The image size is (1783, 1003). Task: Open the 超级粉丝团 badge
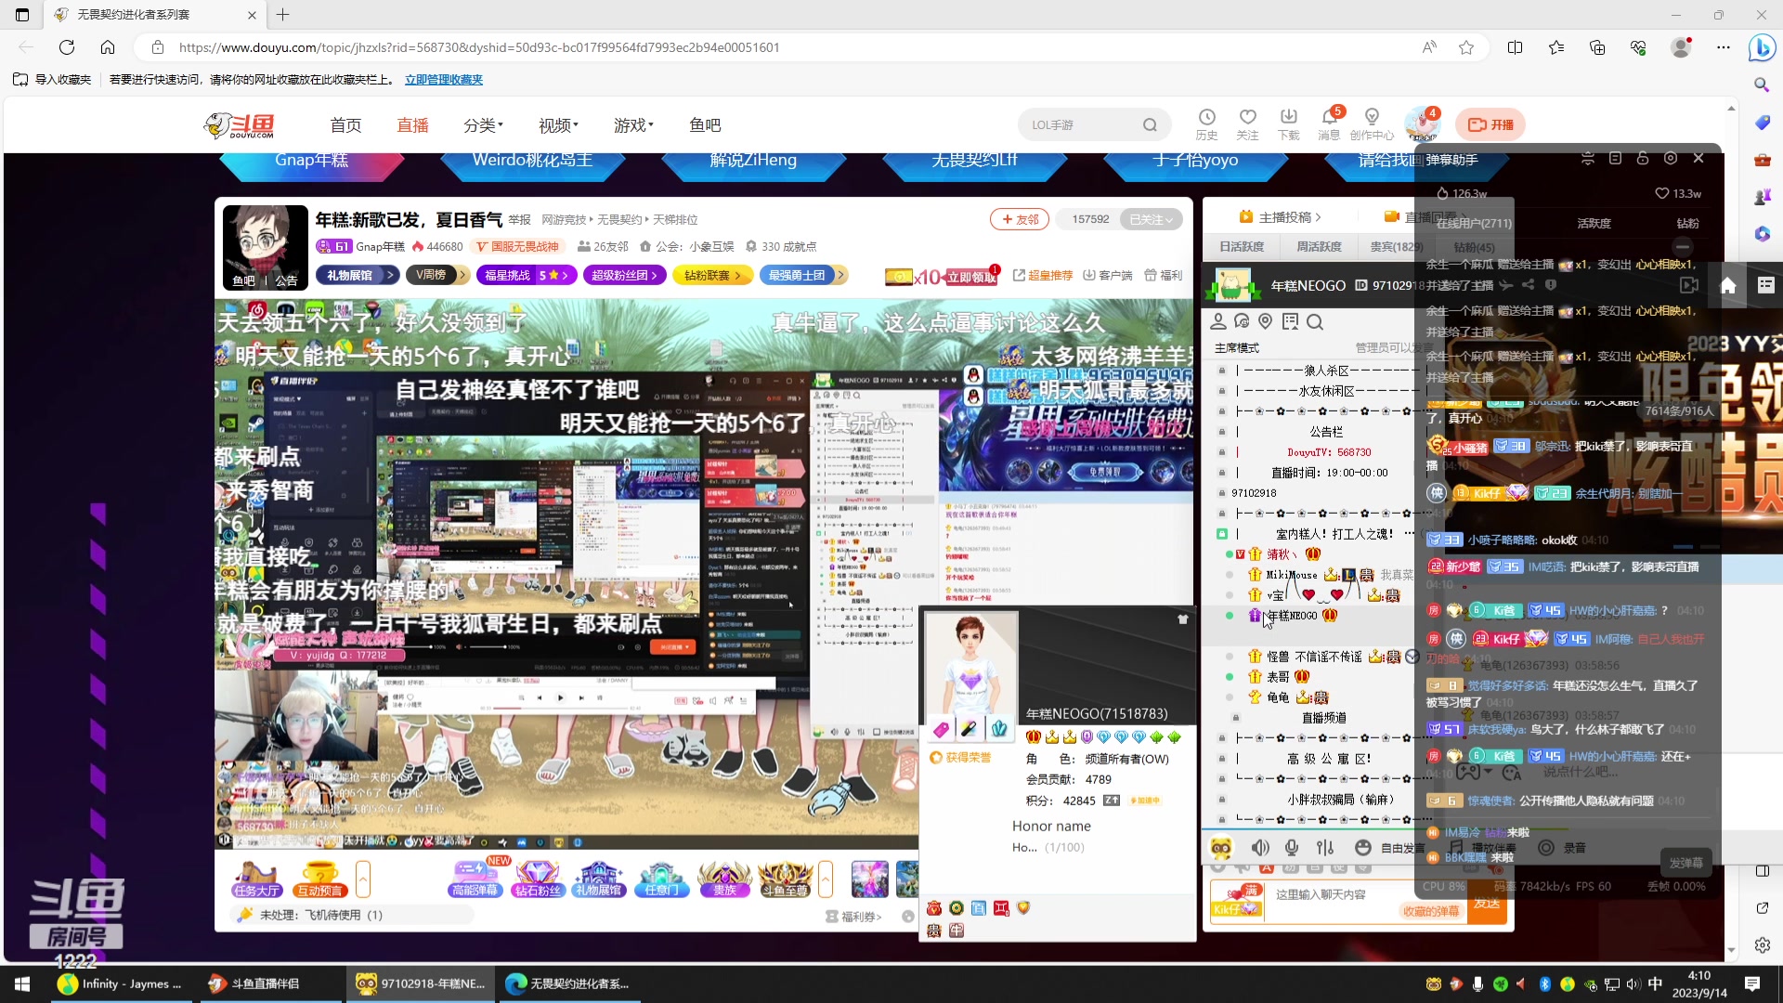[625, 275]
